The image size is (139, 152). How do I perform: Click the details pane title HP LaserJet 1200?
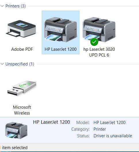(x=52, y=122)
